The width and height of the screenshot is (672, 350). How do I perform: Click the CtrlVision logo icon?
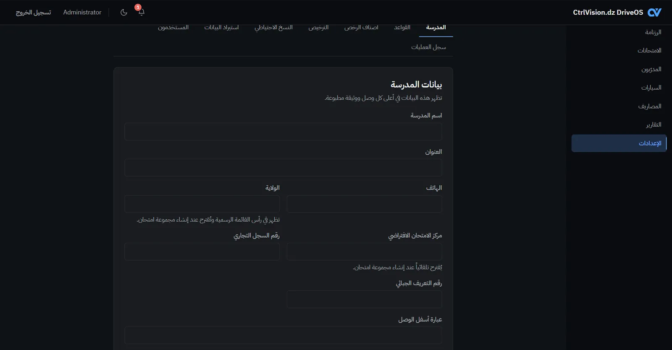coord(654,12)
